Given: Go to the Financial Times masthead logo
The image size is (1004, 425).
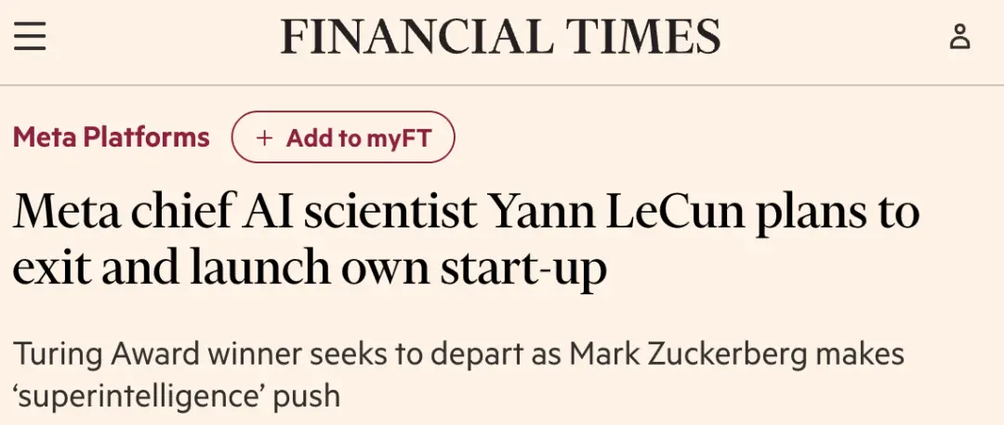Looking at the screenshot, I should coord(501,36).
